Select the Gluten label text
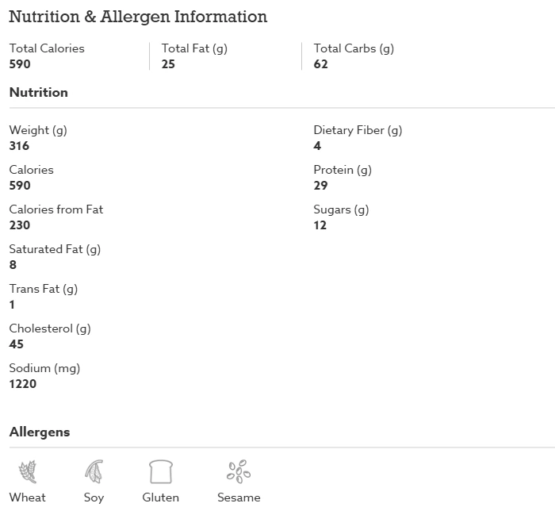The image size is (555, 507). (x=161, y=497)
